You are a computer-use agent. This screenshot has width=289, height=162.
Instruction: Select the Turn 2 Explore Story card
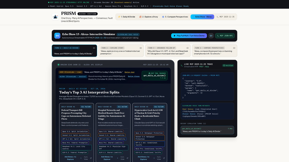coord(121,50)
